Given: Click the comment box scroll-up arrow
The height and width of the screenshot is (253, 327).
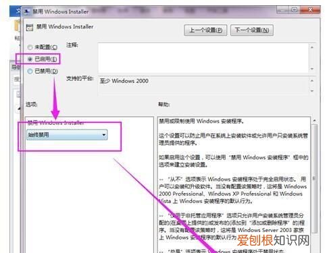Looking at the screenshot, I should tap(312, 47).
